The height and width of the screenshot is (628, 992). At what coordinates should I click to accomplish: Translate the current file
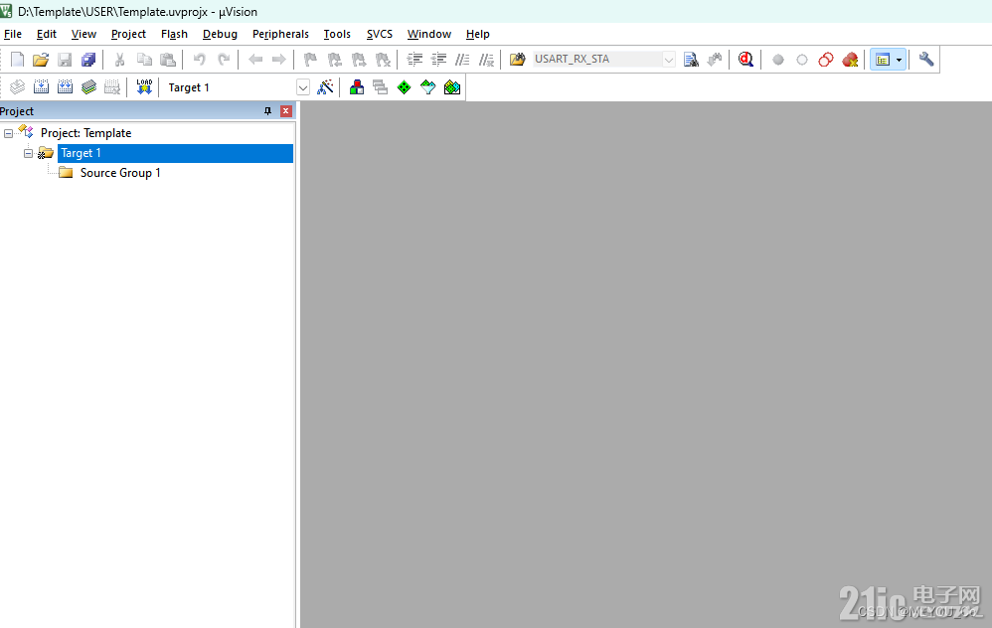(x=17, y=87)
